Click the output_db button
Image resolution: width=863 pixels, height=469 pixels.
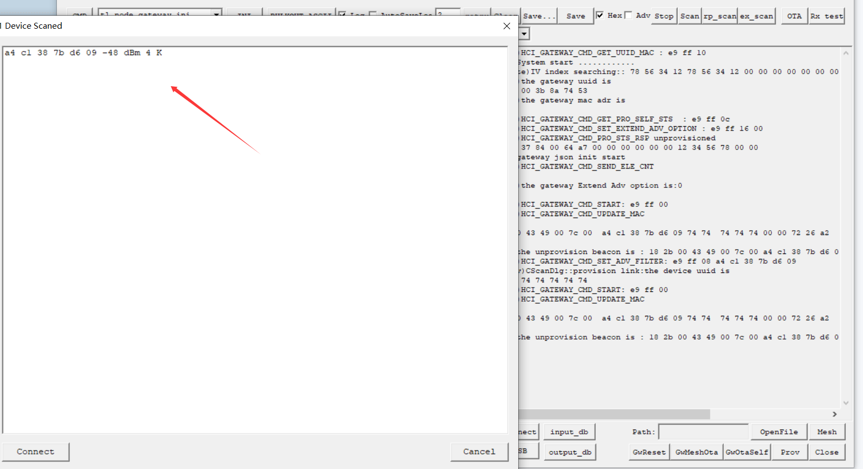(570, 452)
